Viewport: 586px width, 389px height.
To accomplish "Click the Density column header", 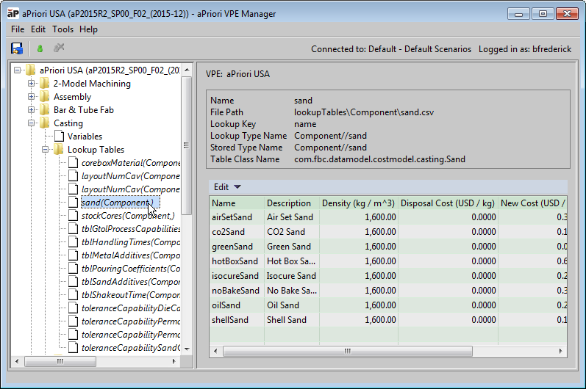I will click(x=358, y=203).
